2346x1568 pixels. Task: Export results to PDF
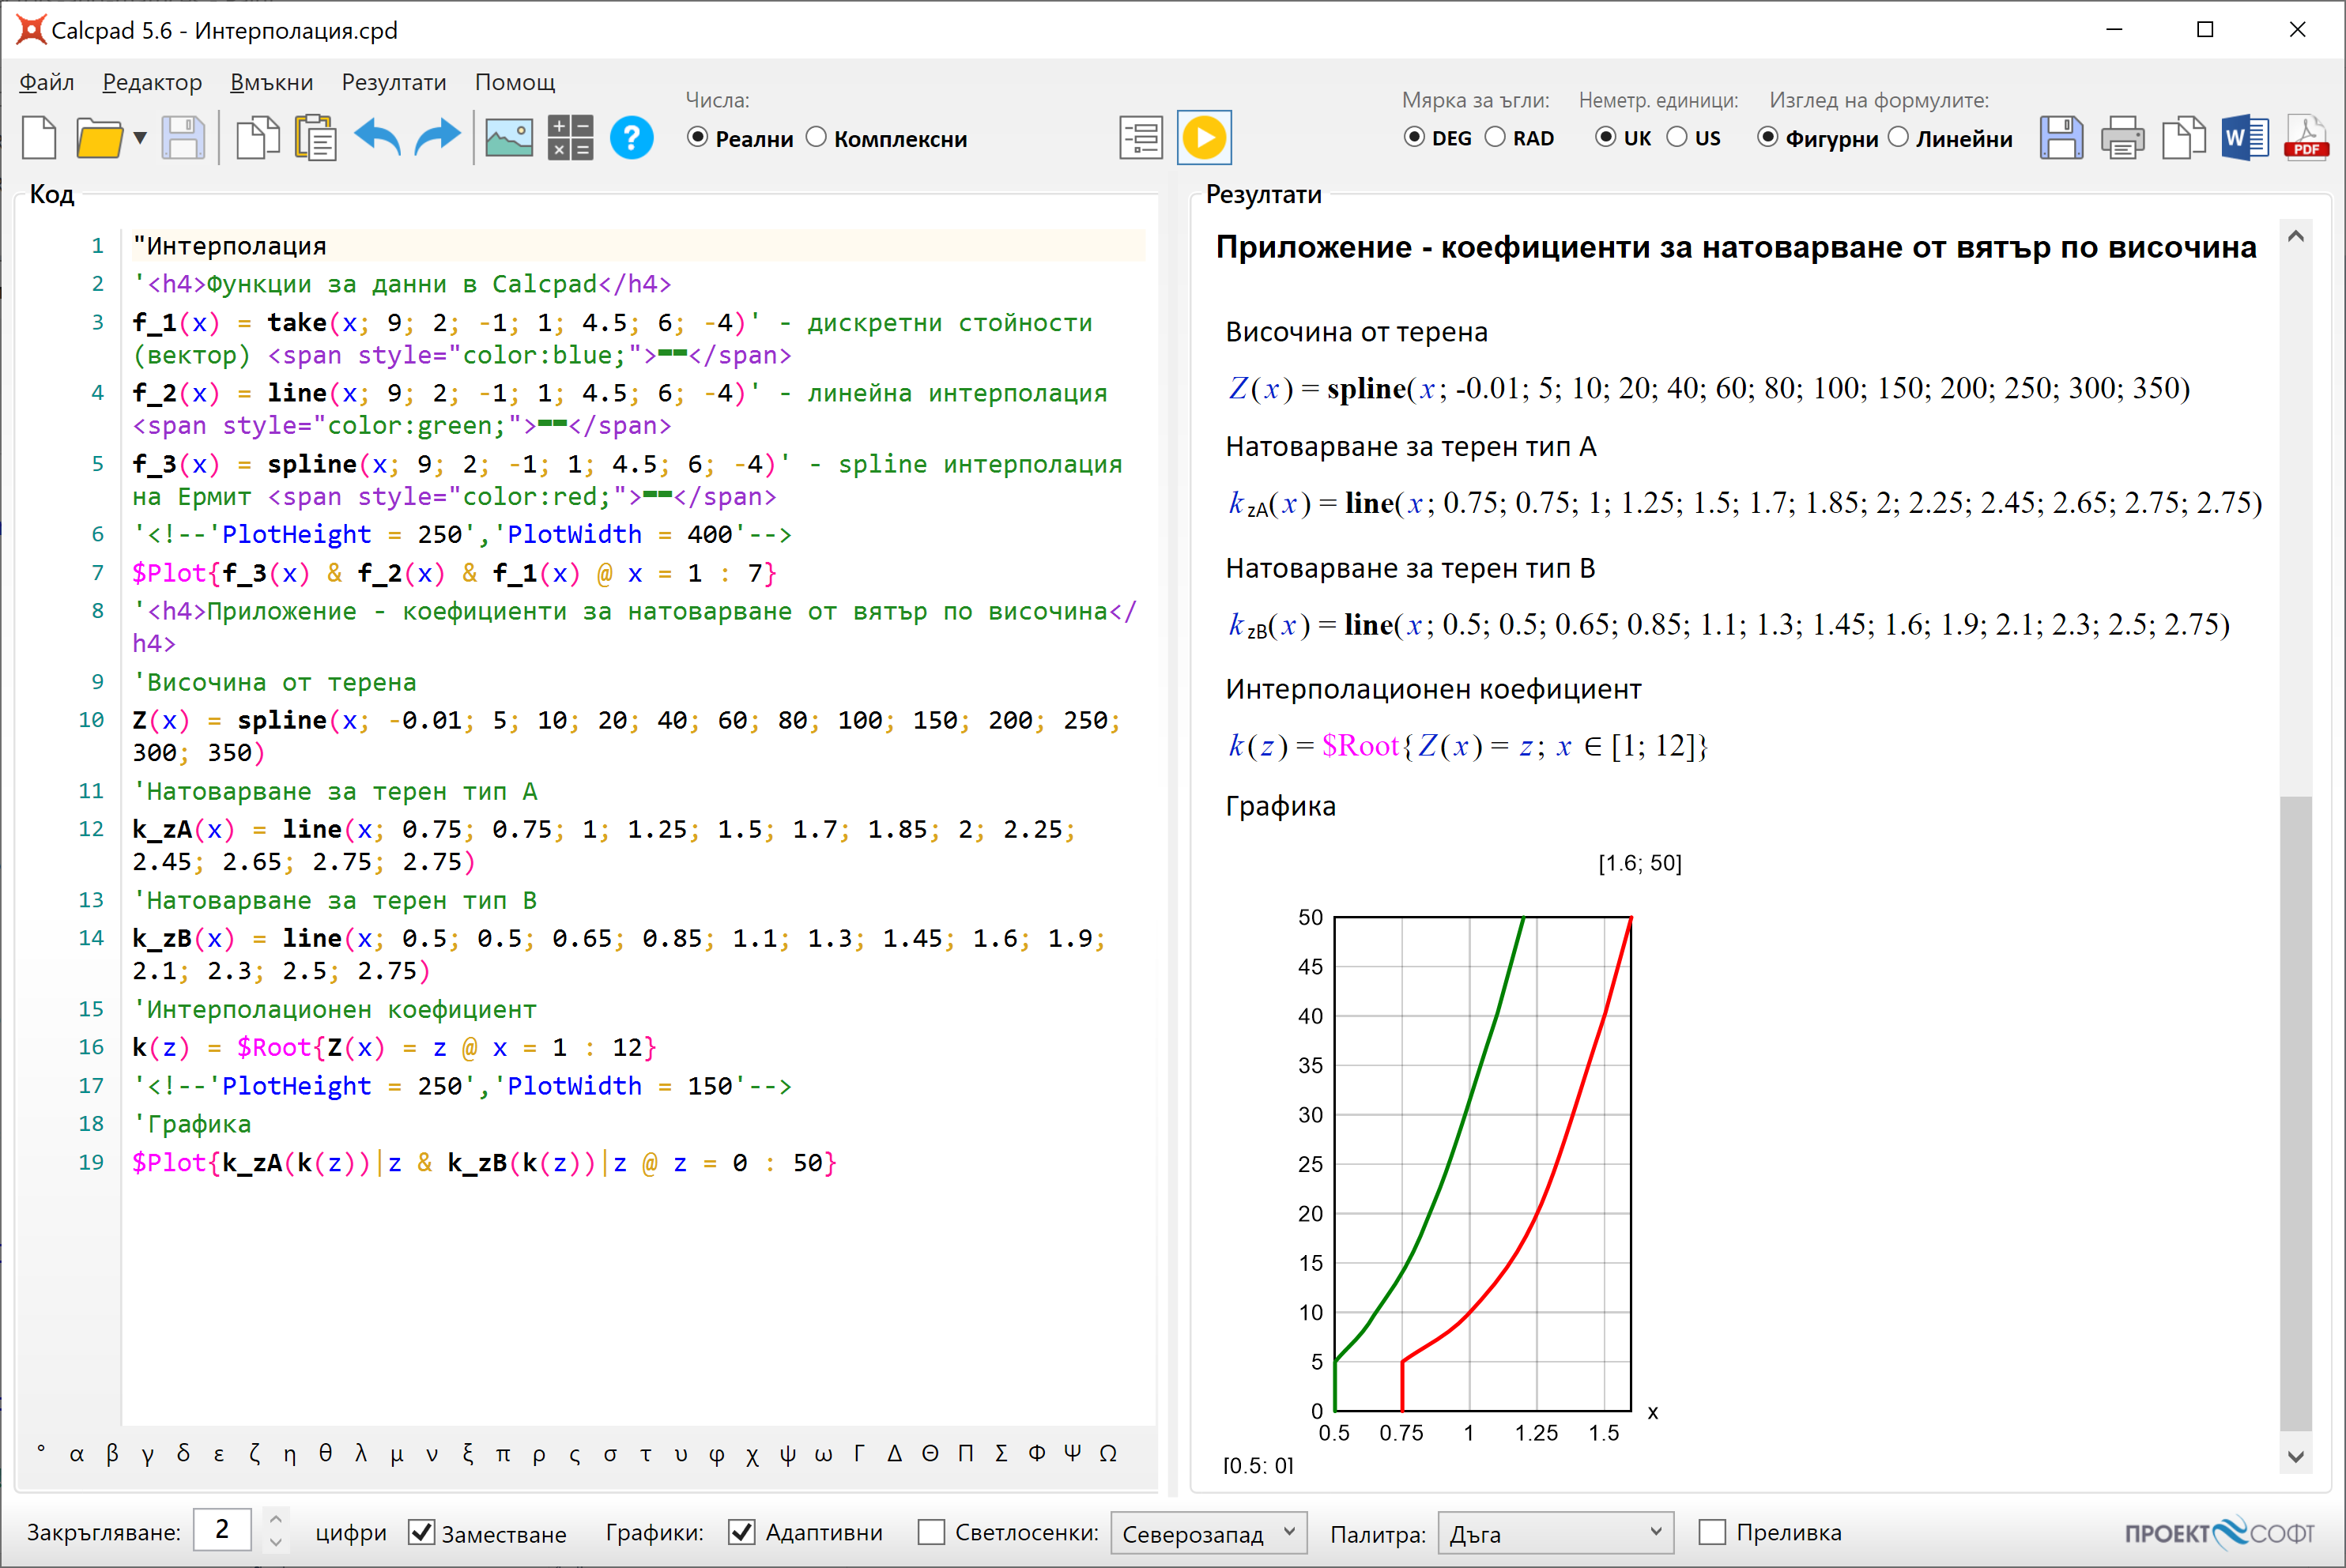(2306, 138)
